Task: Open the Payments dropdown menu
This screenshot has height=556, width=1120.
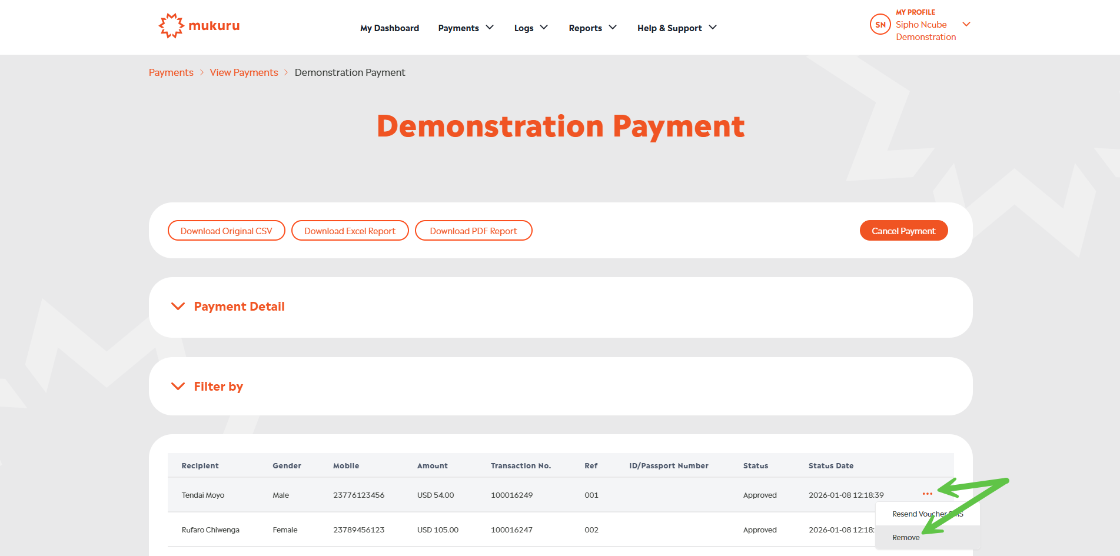Action: (466, 28)
